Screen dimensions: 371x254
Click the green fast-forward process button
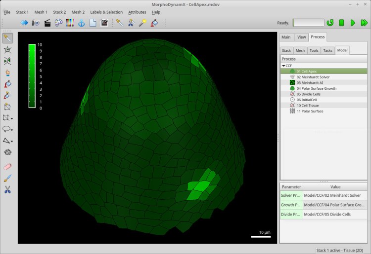(364, 23)
